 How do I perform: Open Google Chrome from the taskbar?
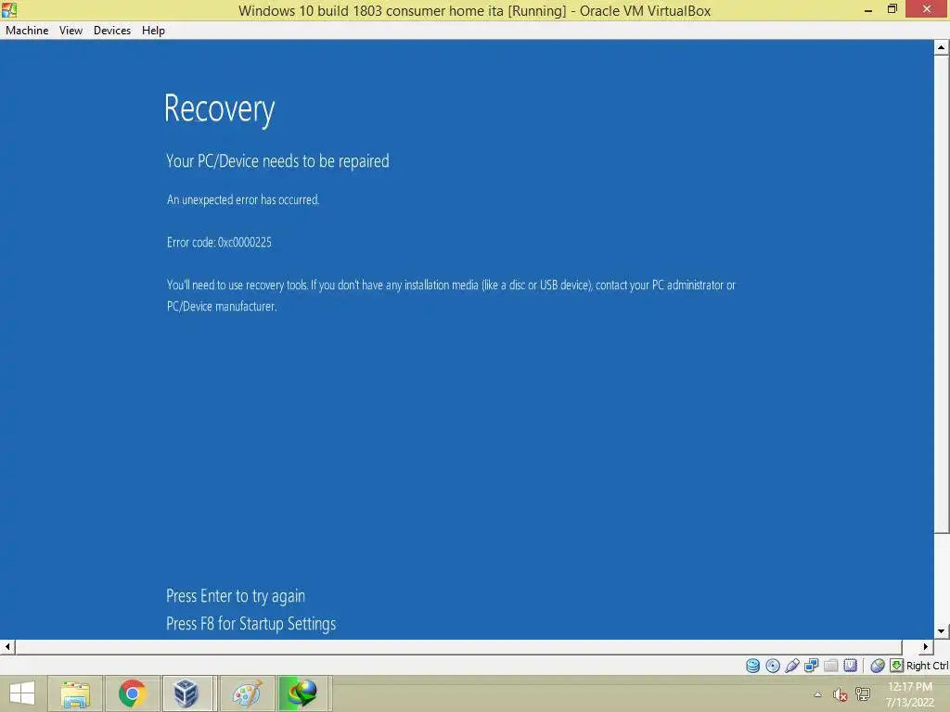tap(132, 693)
